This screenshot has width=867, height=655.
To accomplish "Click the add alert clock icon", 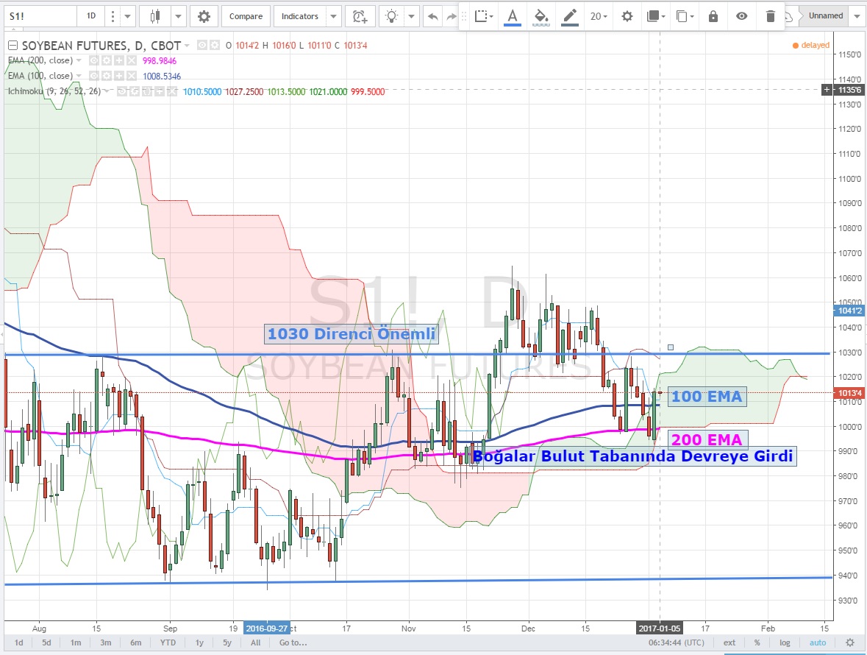I will click(x=359, y=15).
